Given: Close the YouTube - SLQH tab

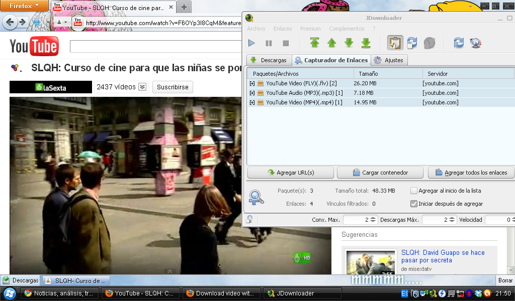Looking at the screenshot, I should pyautogui.click(x=171, y=7).
